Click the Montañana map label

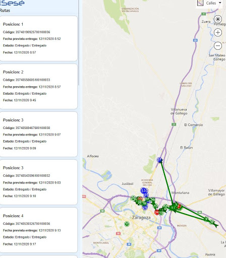(180, 192)
